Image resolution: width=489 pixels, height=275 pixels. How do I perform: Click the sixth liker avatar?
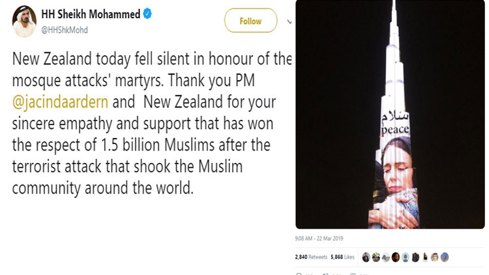click(415, 257)
